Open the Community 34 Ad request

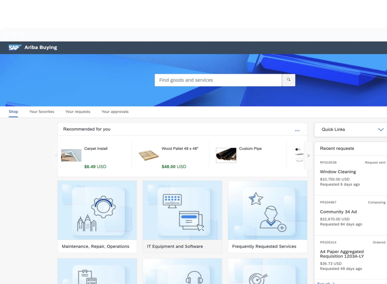(x=338, y=212)
